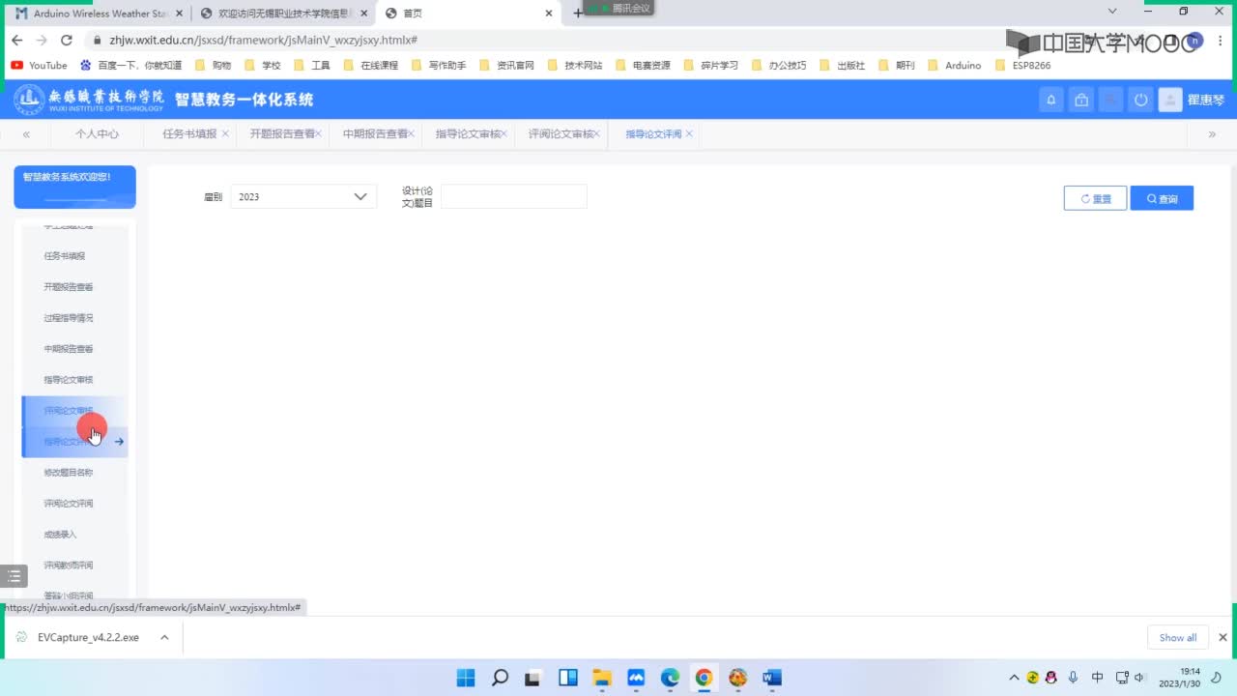Close the 评阅论文审核 tab
The width and height of the screenshot is (1237, 696).
tap(597, 134)
